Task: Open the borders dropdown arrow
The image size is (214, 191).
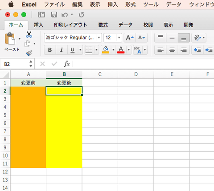Action: [x=96, y=50]
